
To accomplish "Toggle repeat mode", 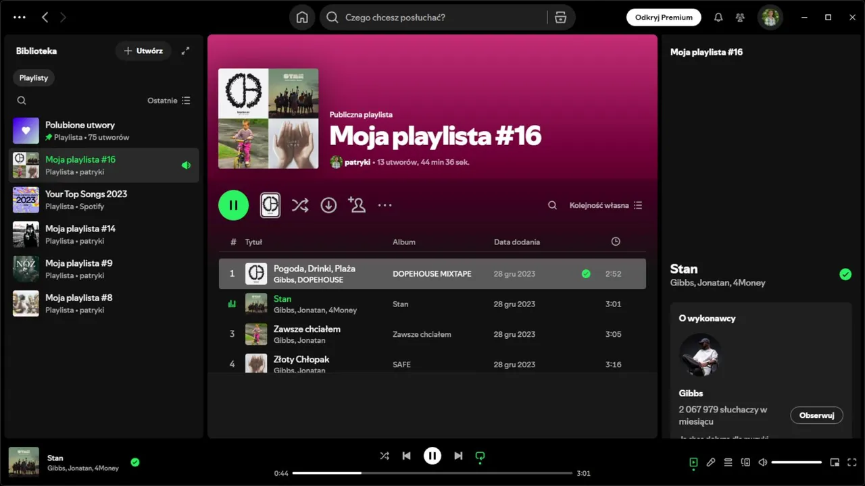I will click(x=480, y=456).
